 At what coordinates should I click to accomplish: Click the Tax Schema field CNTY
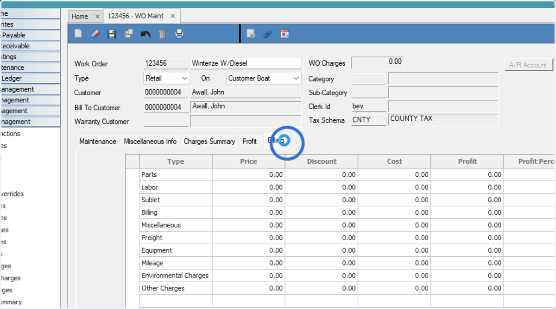369,120
